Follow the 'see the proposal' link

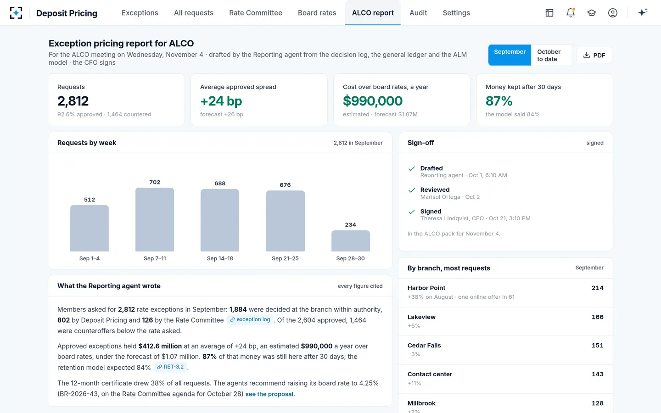click(x=269, y=394)
